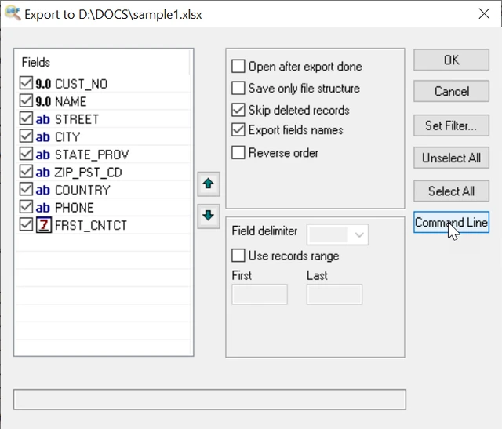The width and height of the screenshot is (502, 429).
Task: Select the CITY field name
Action: [67, 137]
